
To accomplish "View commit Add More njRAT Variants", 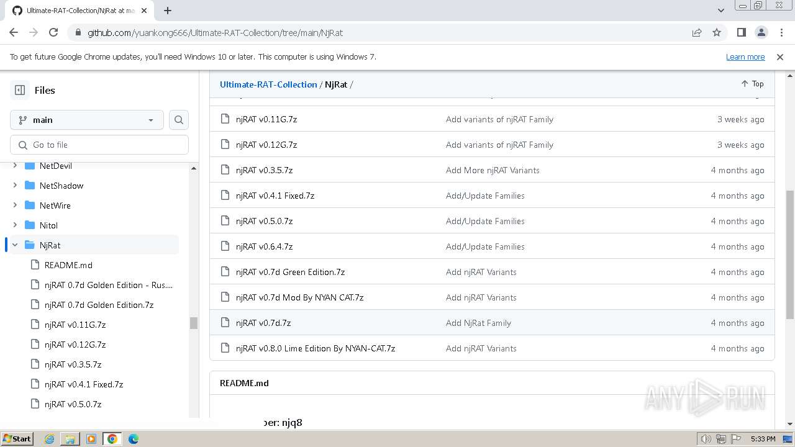I will click(493, 170).
